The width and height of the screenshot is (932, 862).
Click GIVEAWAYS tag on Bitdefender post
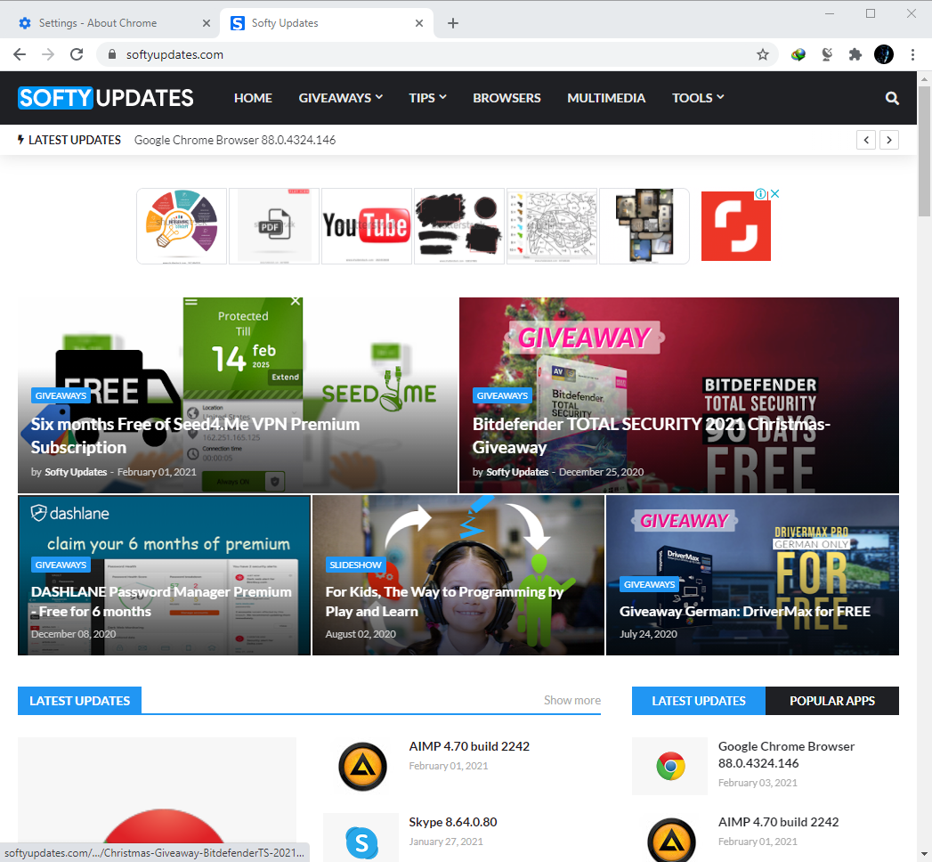(x=502, y=395)
